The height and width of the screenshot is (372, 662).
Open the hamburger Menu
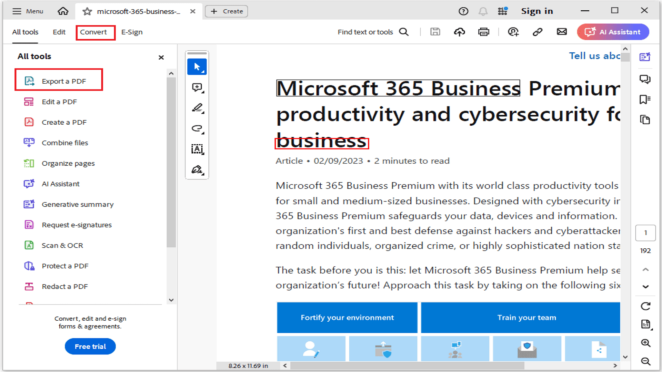click(28, 11)
